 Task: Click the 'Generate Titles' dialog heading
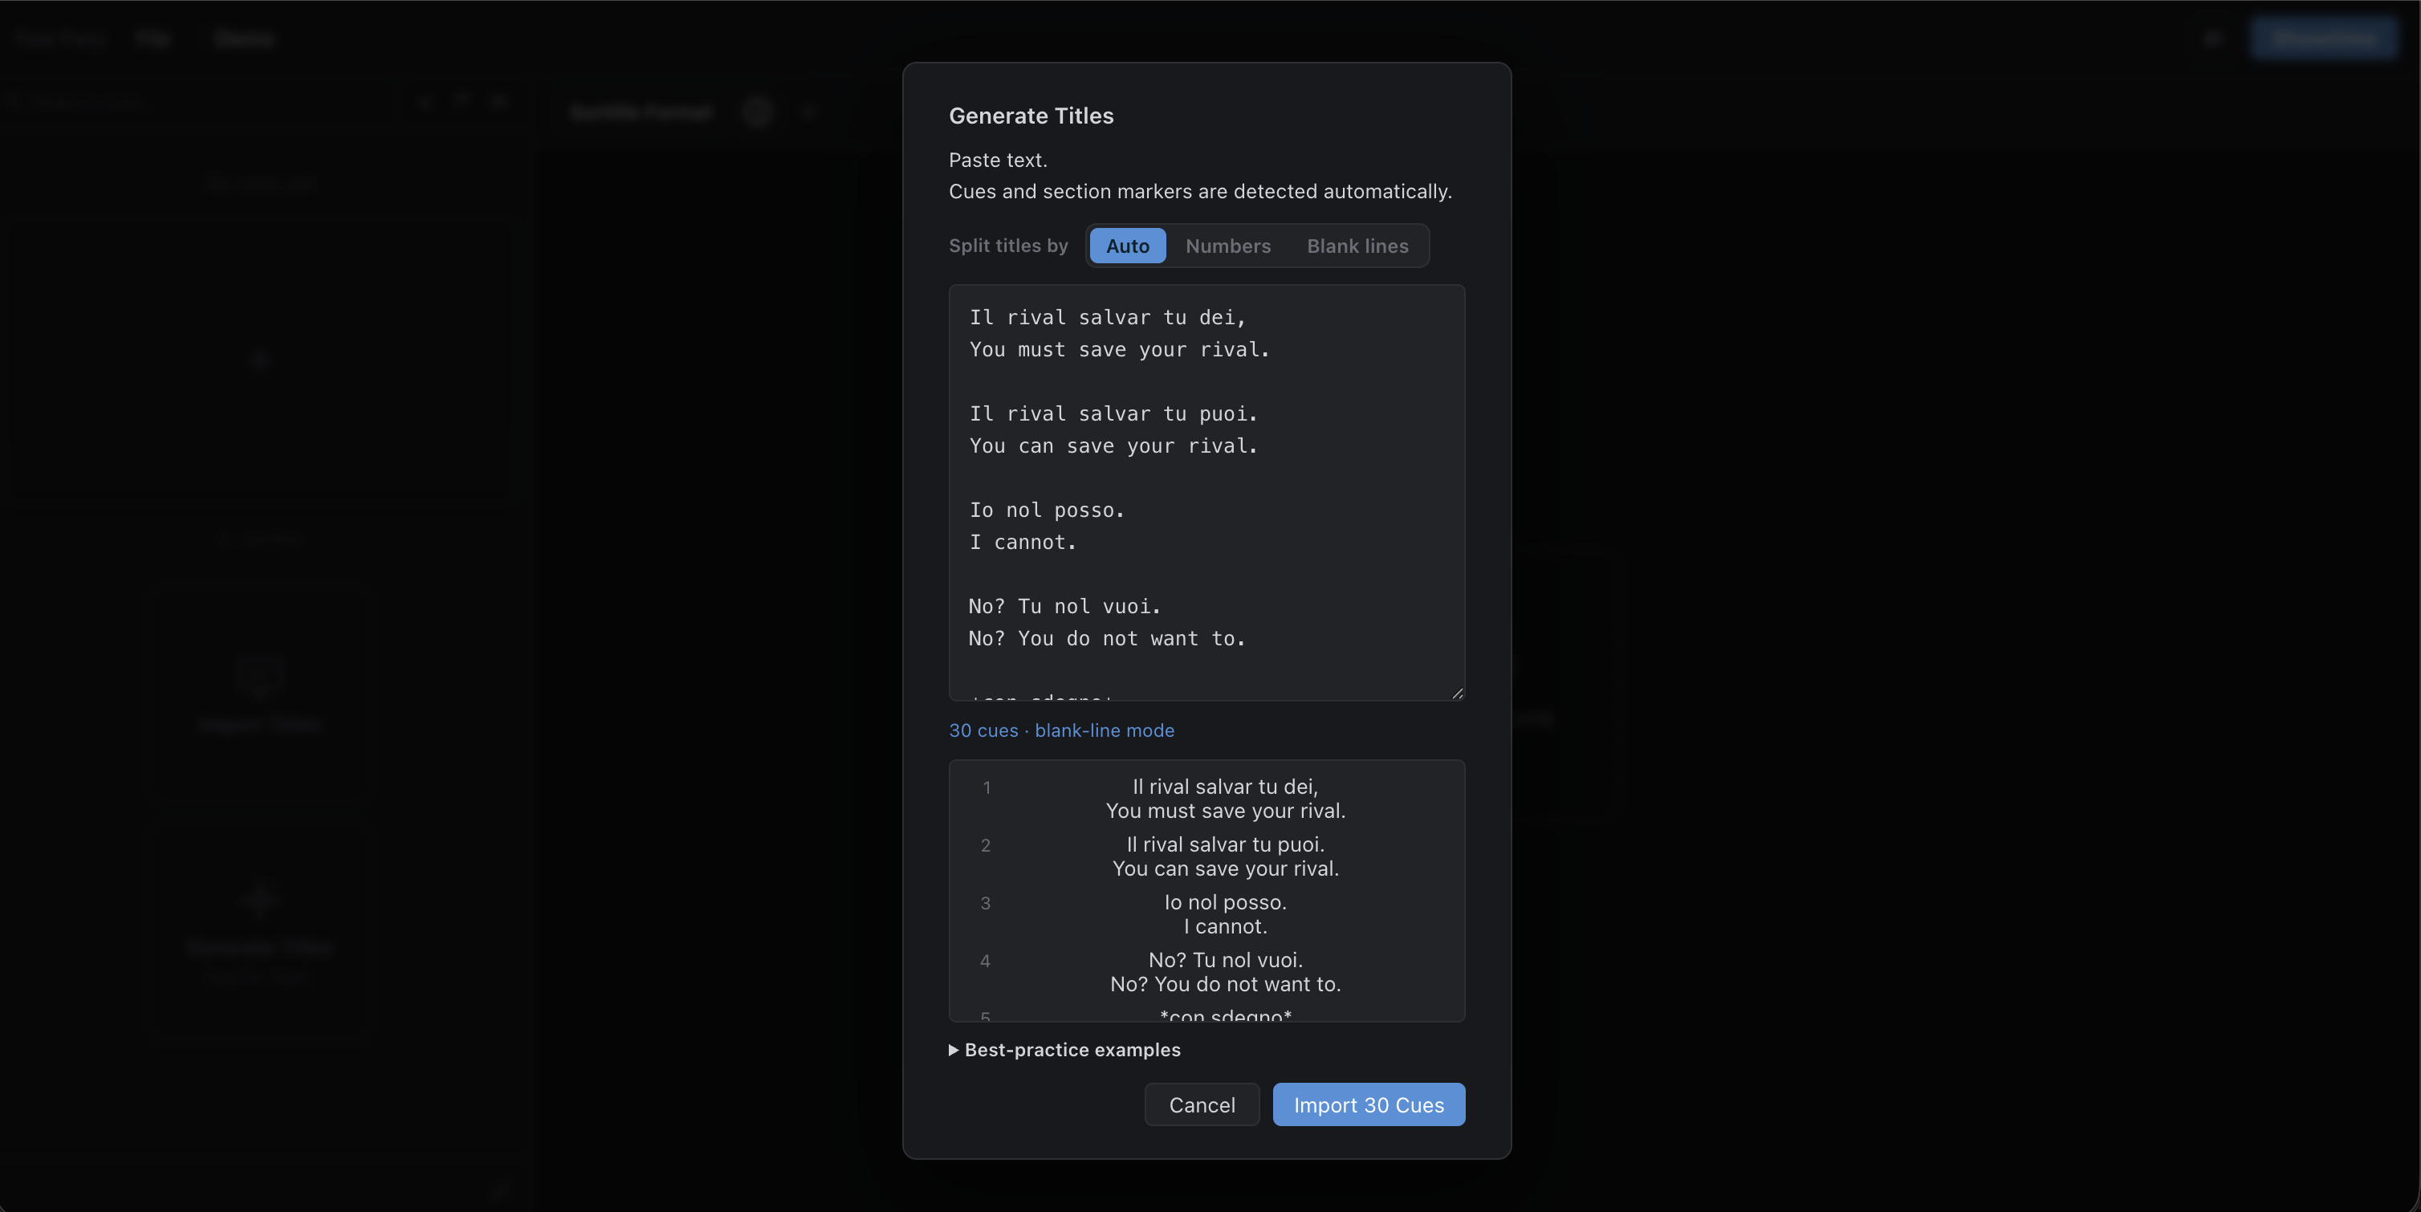[1030, 116]
